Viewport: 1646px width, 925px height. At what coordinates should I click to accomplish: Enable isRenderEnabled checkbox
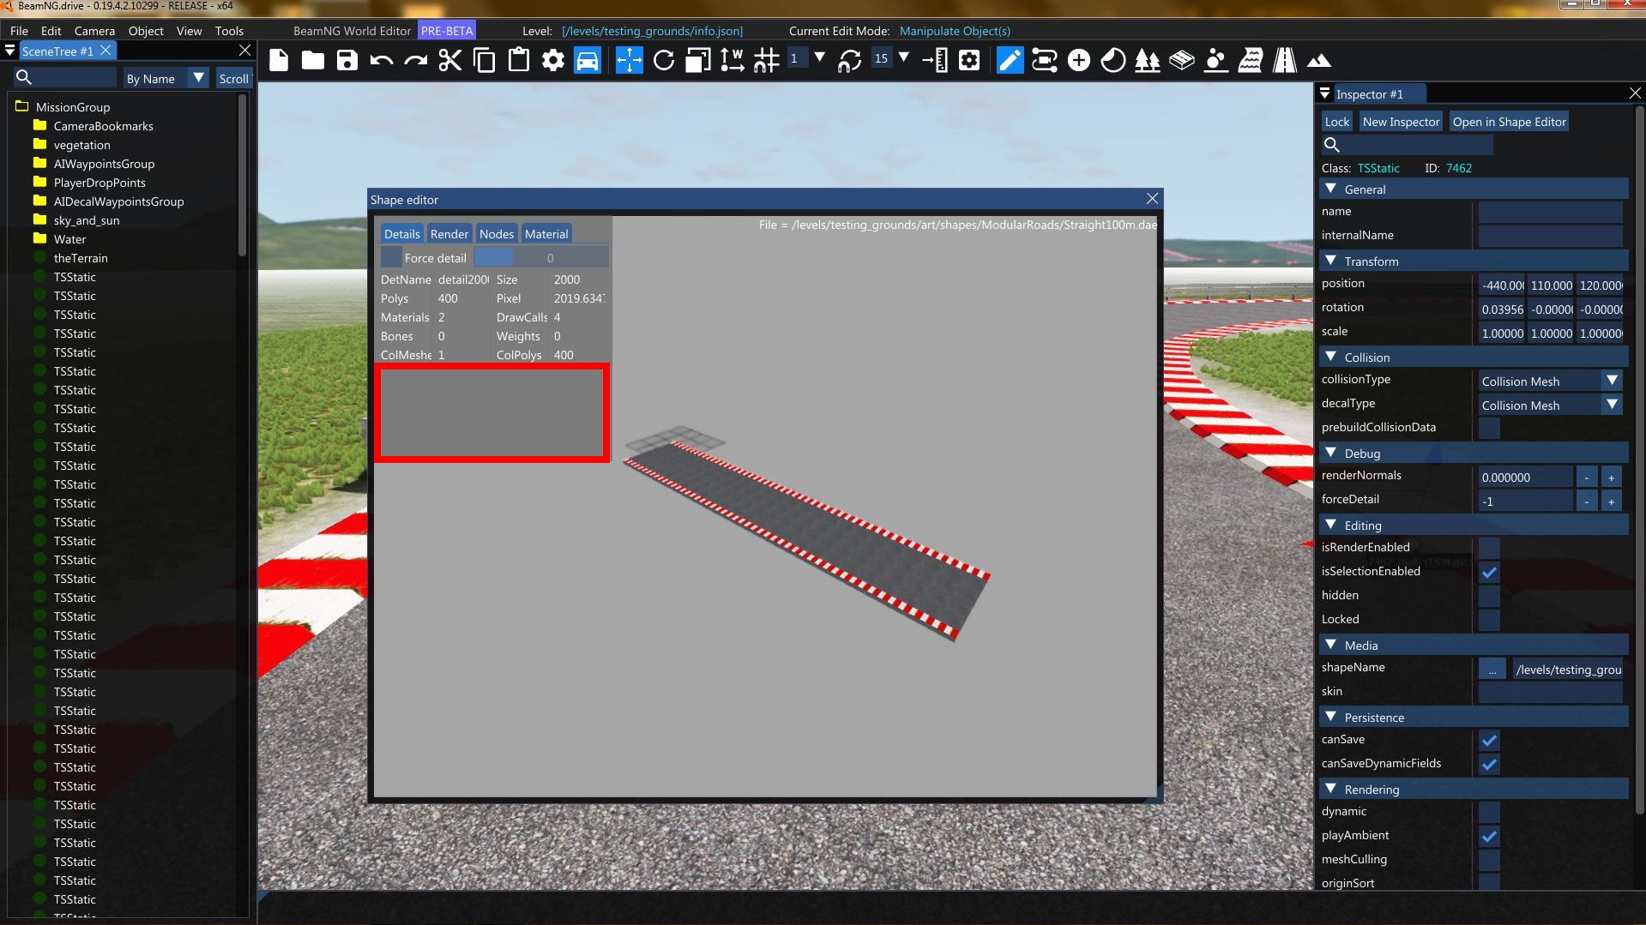pyautogui.click(x=1490, y=548)
